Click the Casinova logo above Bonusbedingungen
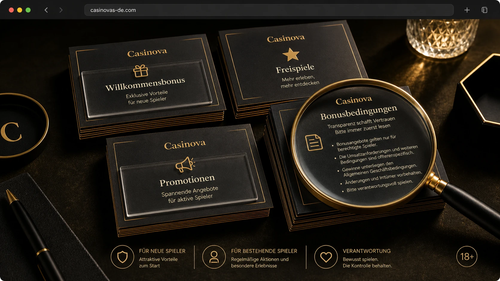The width and height of the screenshot is (500, 281). 354,100
